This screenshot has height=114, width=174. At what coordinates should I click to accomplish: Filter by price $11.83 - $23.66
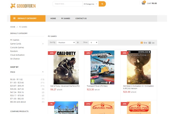pos(17,83)
